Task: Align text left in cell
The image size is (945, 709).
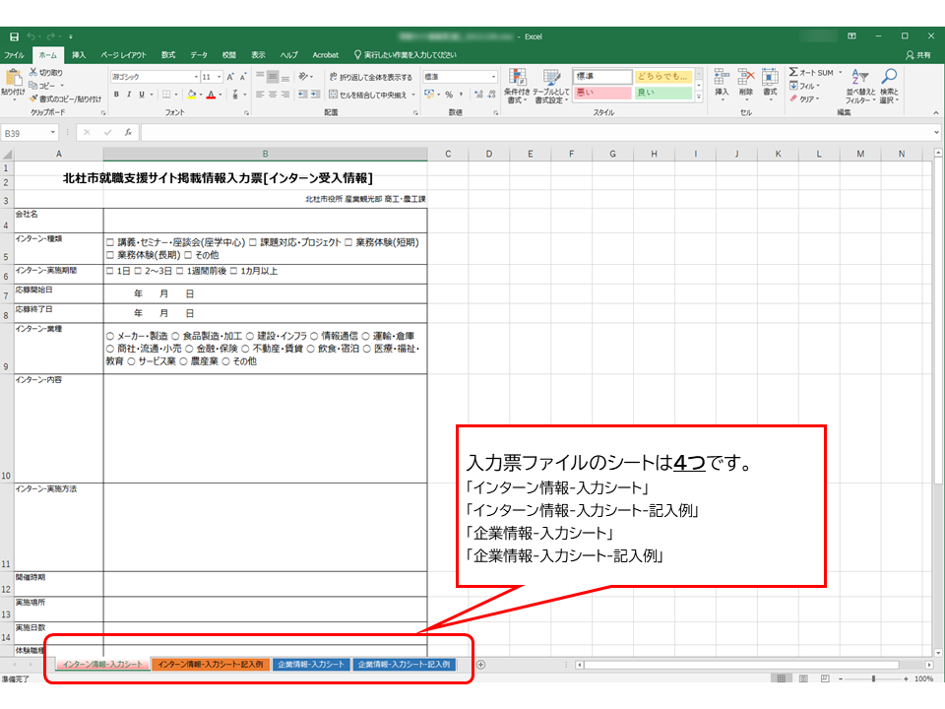Action: (x=260, y=95)
